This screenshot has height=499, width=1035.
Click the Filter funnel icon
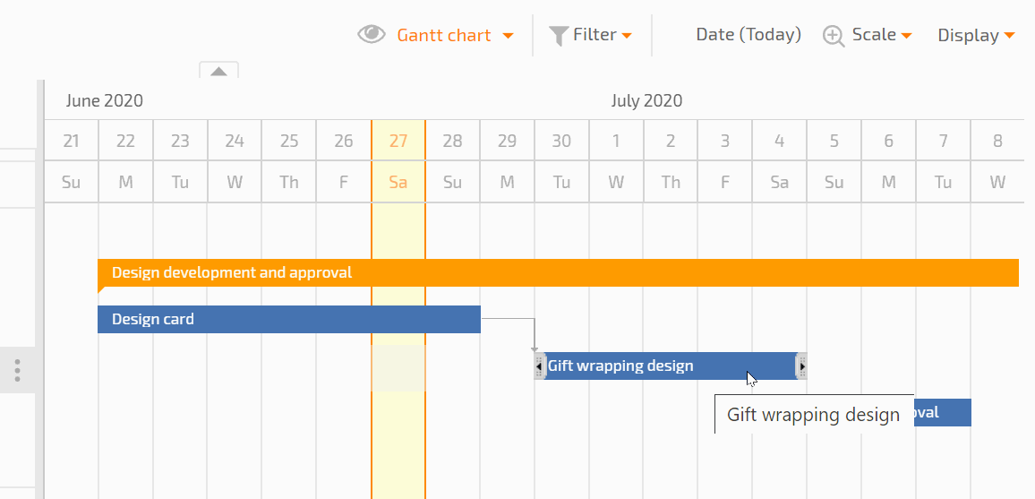coord(559,36)
